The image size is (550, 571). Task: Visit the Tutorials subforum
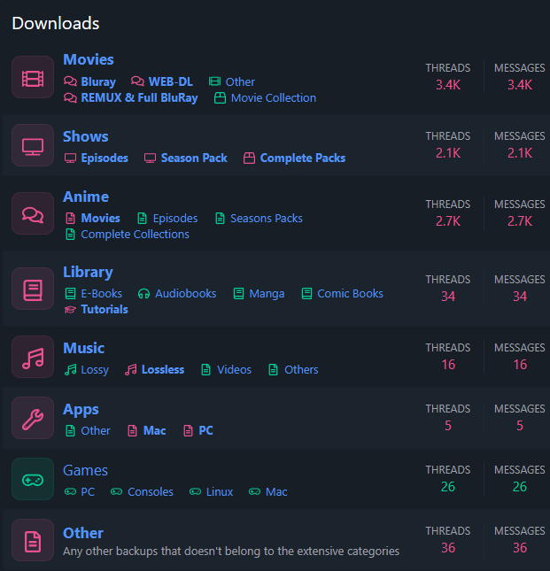pyautogui.click(x=104, y=310)
